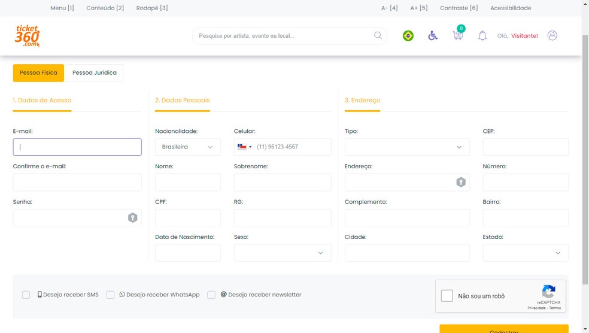Click the Contraste [6] link
Image resolution: width=589 pixels, height=333 pixels.
click(x=459, y=8)
